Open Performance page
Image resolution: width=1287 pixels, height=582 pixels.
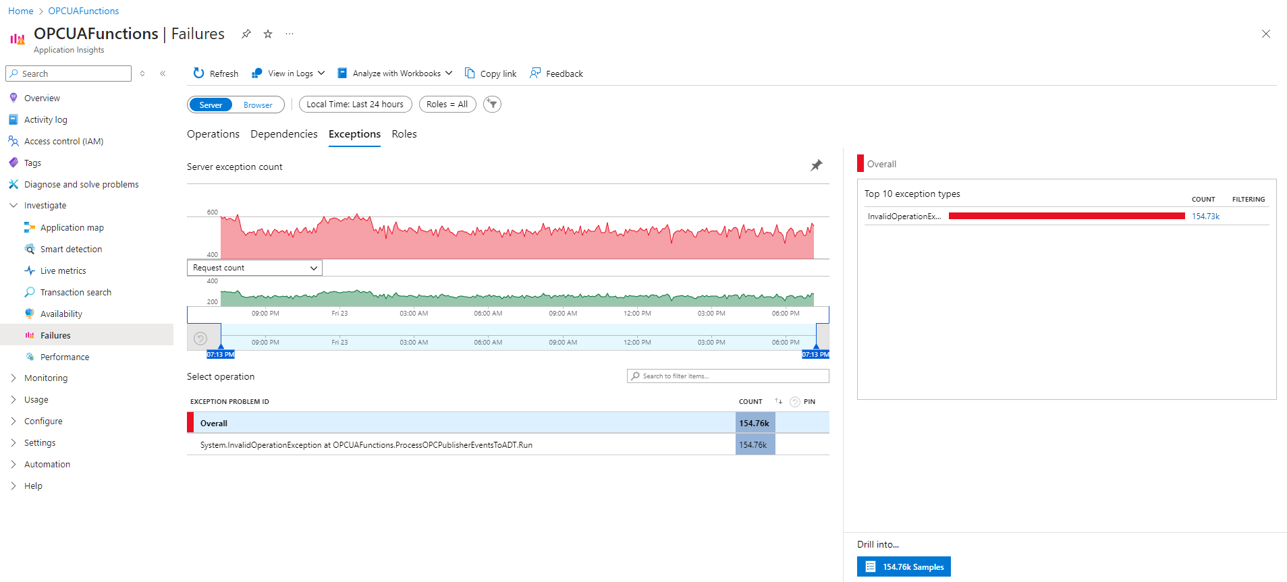coord(64,357)
